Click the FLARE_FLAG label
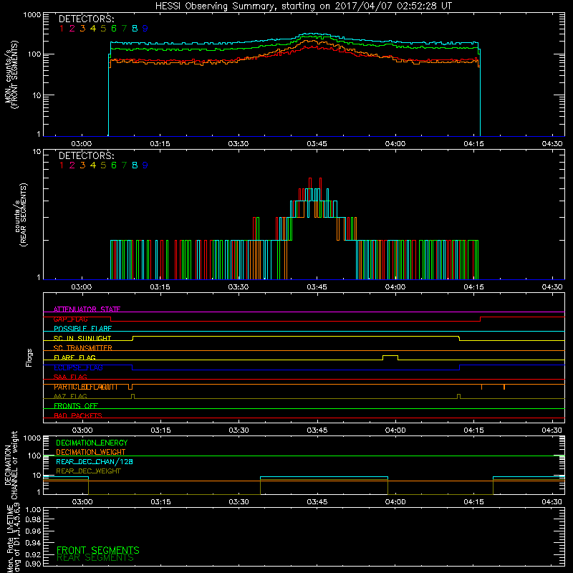Image resolution: width=573 pixels, height=573 pixels. click(74, 357)
